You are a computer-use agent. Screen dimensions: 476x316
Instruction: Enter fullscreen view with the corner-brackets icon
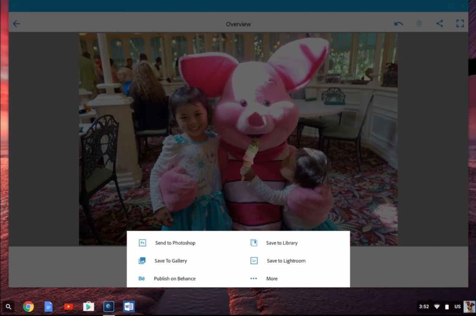click(460, 24)
